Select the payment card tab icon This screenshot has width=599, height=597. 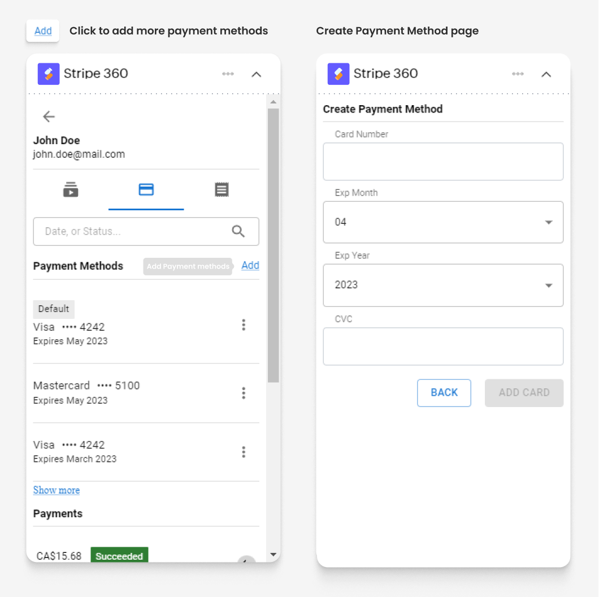[146, 190]
